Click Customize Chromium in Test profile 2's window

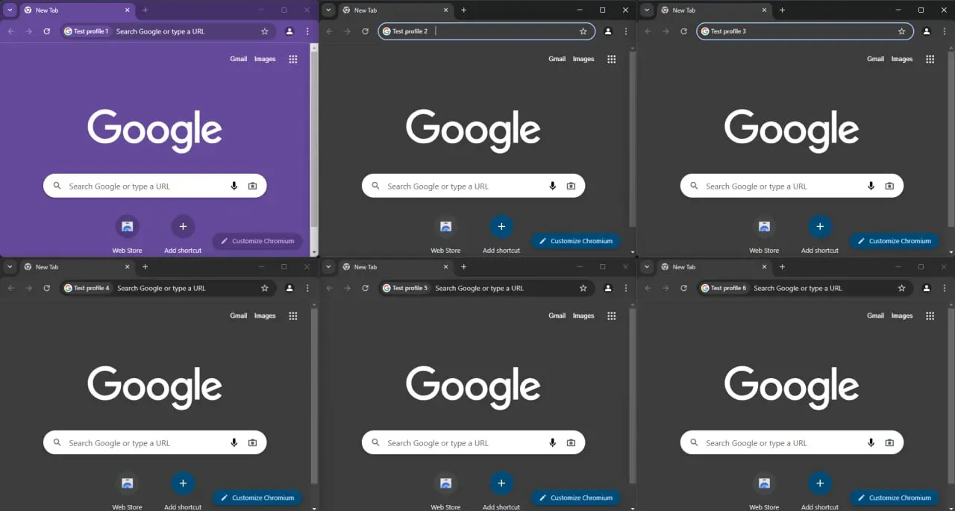tap(575, 241)
